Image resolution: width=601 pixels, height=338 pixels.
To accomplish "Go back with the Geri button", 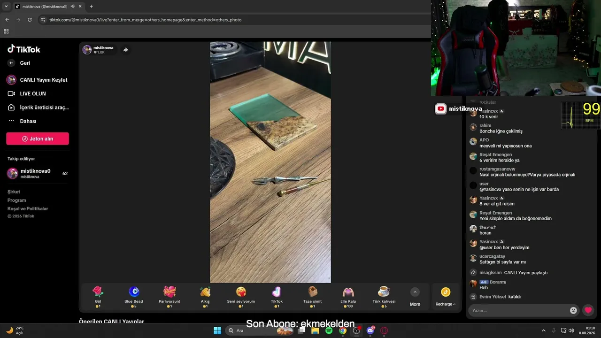I will pos(19,63).
